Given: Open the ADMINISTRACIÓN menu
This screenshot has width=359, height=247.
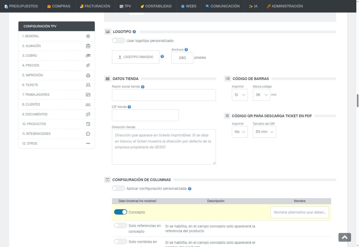Looking at the screenshot, I should (x=285, y=6).
